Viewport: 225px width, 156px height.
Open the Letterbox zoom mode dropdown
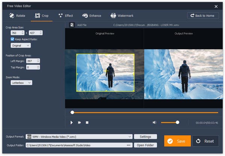(21, 83)
